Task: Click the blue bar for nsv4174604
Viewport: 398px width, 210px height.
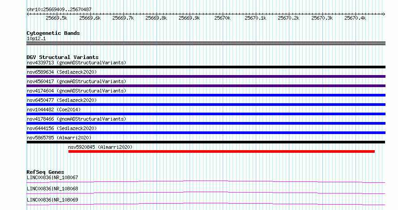Action: (206, 95)
